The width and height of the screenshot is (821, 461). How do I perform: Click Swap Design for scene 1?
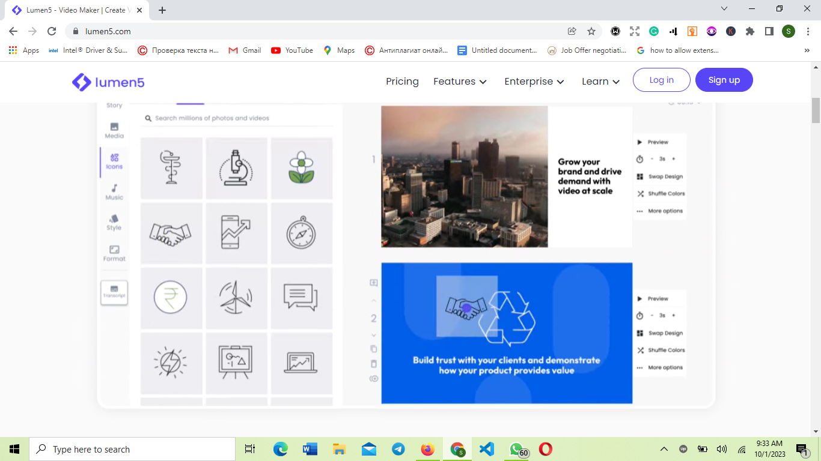660,176
